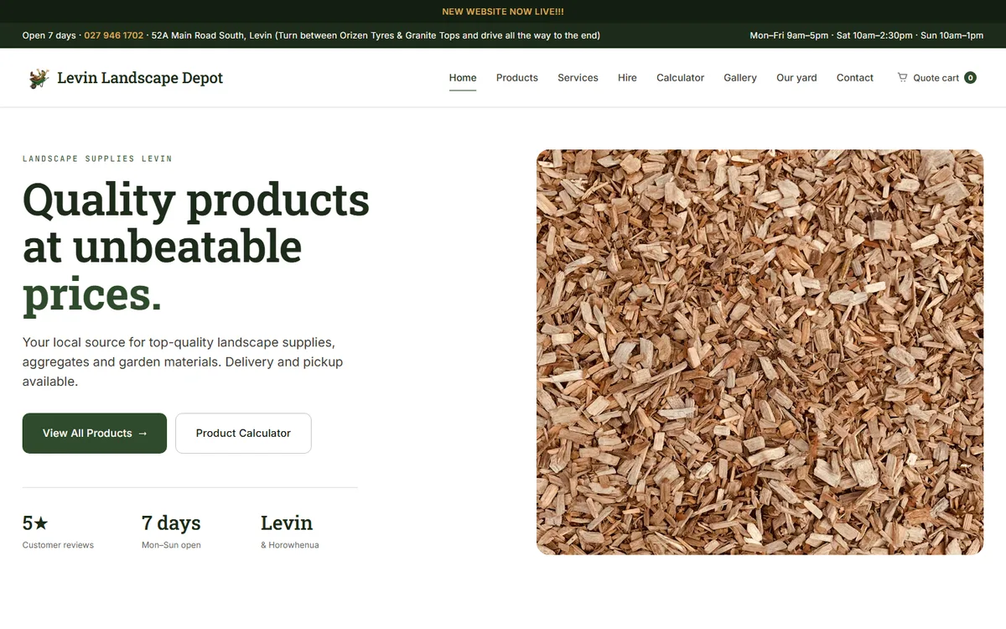Open the Our yard page

click(x=796, y=78)
